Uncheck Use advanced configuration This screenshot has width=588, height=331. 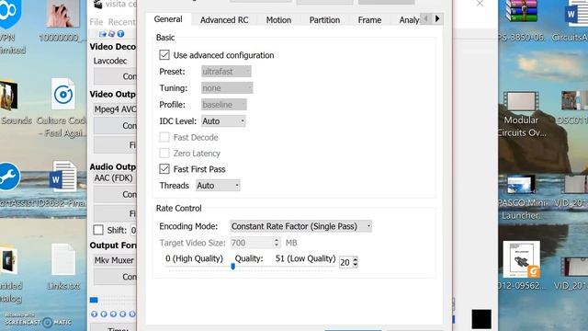164,55
